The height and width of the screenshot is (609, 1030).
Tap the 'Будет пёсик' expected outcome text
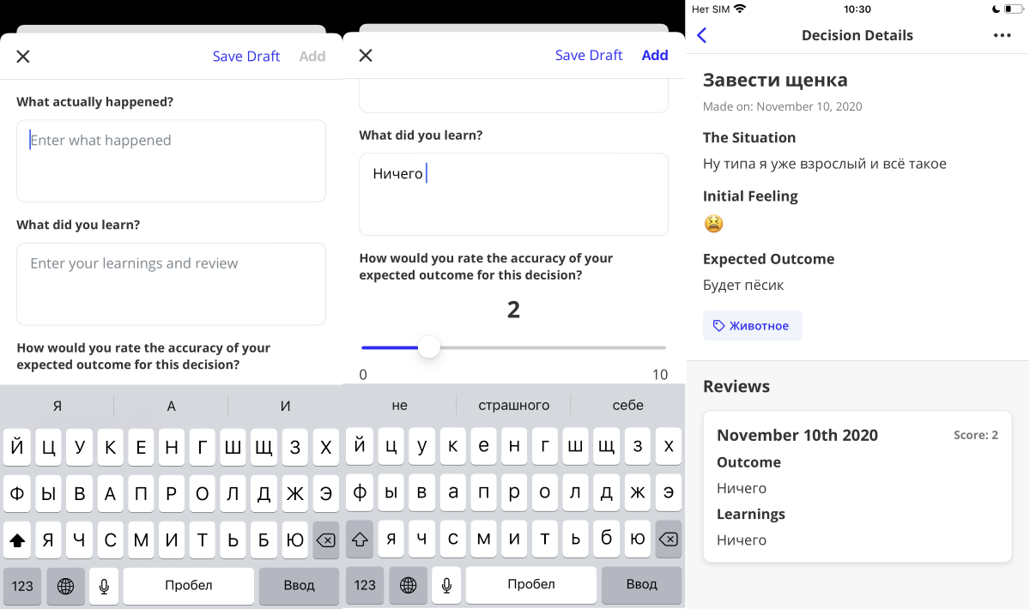pos(743,285)
